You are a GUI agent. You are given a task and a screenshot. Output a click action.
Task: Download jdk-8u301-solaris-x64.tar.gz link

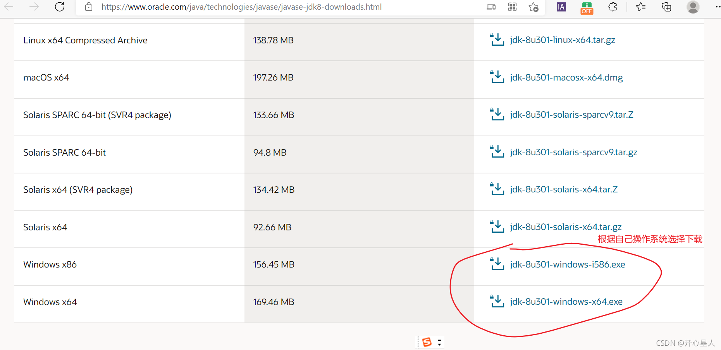566,227
